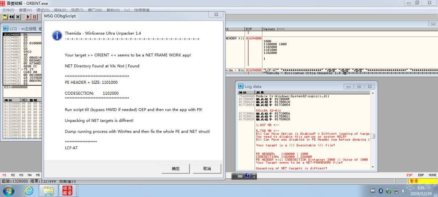Image resolution: width=438 pixels, height=197 pixels.
Task: Open the 快捷菜单 menu
Action: [x=142, y=10]
